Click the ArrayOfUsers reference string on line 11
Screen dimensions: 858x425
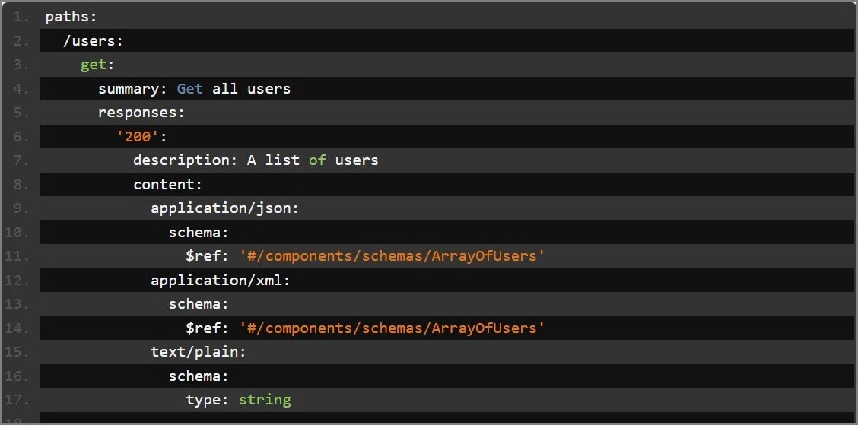coord(392,256)
